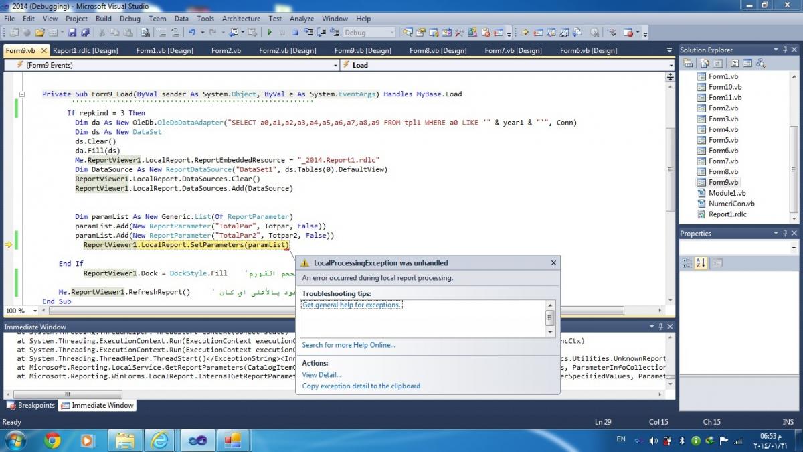Click the Continue debugging play icon
This screenshot has width=803, height=452.
tap(270, 32)
